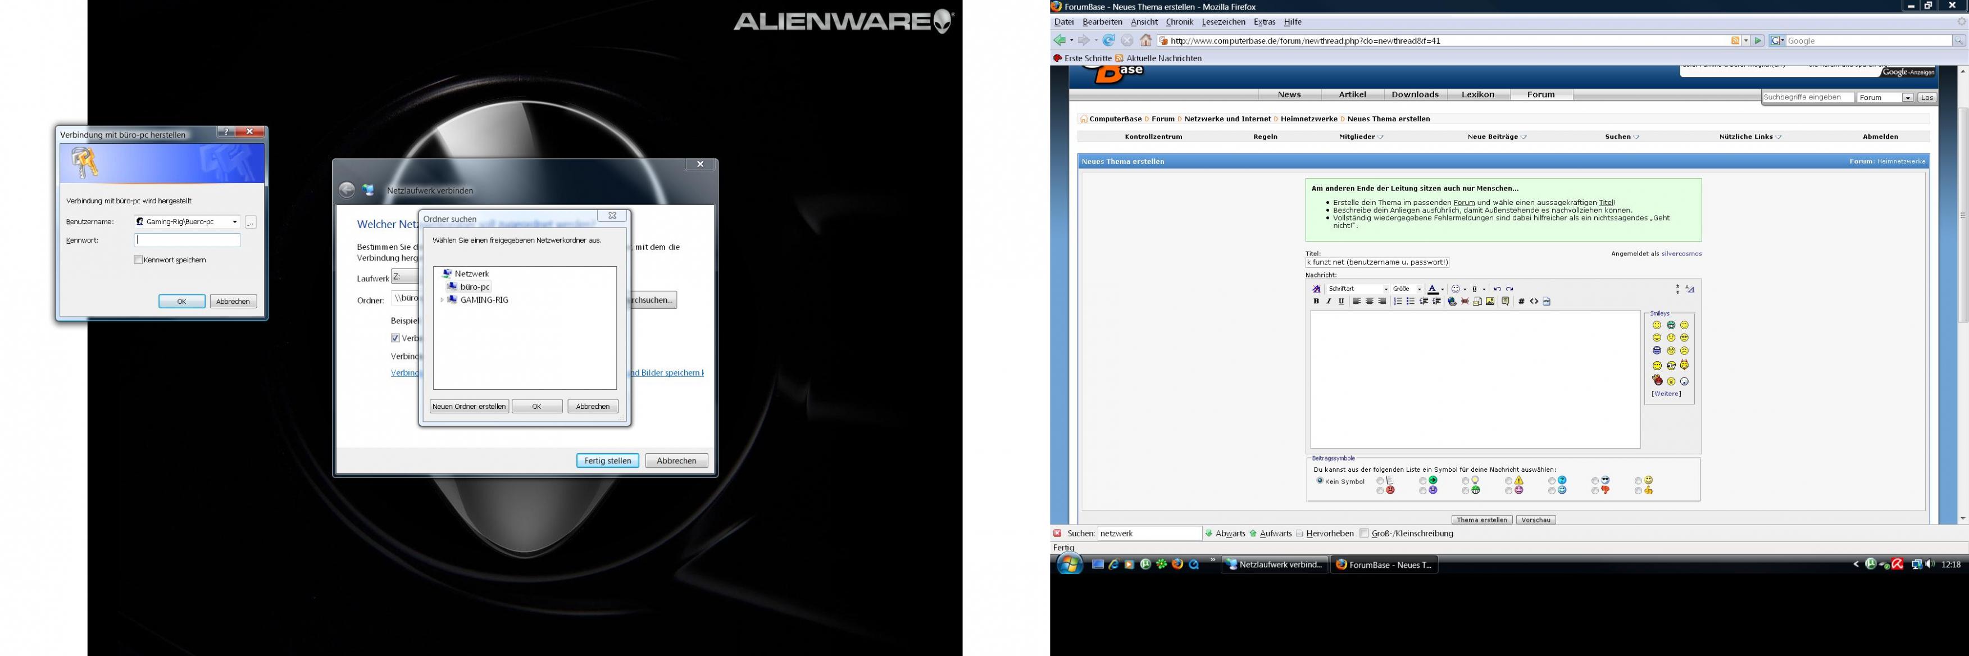Toggle the Kennwort speichern checkbox
The width and height of the screenshot is (1969, 656).
click(x=138, y=260)
